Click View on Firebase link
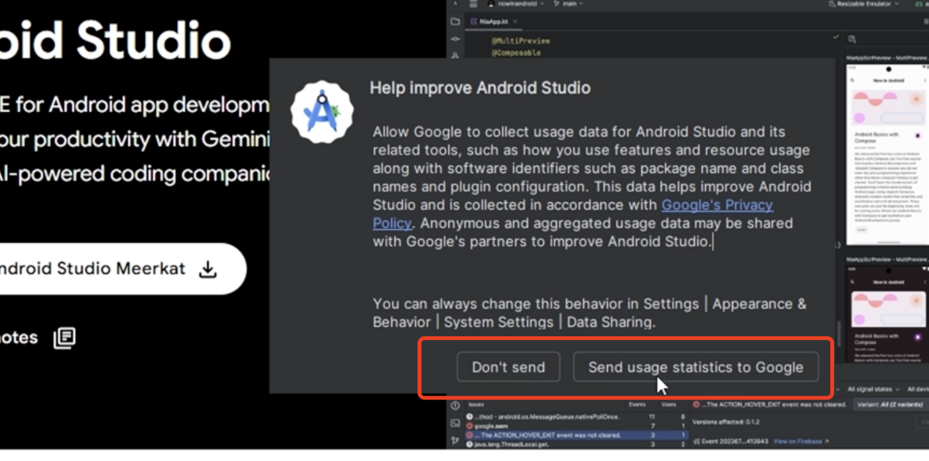Screen dimensions: 929x461 (801, 441)
